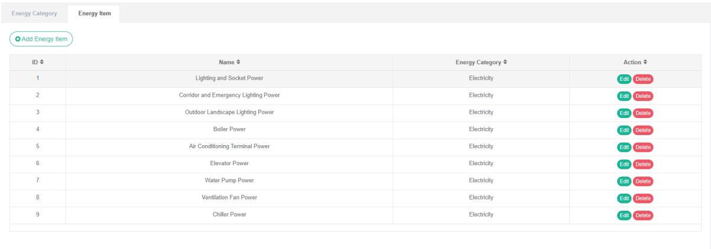Sort table by ID column arrows
This screenshot has height=249, width=711.
pos(41,63)
